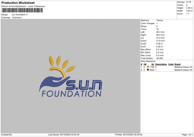194x137 pixels.
Task: Click the Stitches value 5118
Action: pos(189,2)
